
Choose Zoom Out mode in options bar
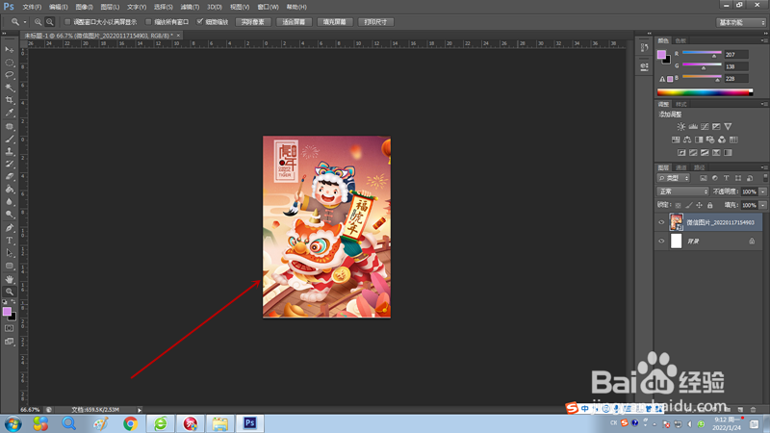[50, 22]
